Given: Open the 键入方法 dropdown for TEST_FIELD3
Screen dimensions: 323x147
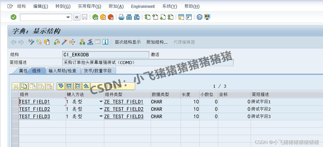Looking at the screenshot, I should pyautogui.click(x=101, y=116).
